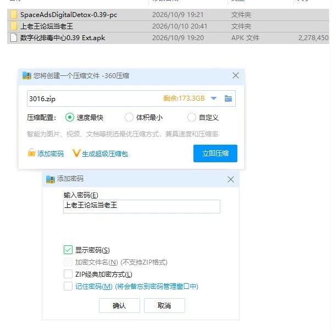Open the browse-folder icon beside 3016.zip
Screen dimensions: 333x335
228,98
